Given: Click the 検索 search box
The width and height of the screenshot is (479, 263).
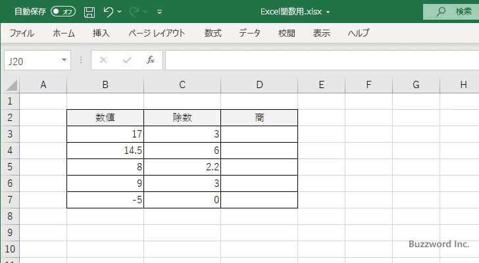Looking at the screenshot, I should (x=451, y=12).
